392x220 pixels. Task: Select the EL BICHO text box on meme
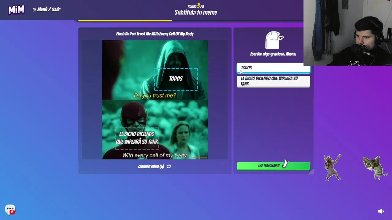pyautogui.click(x=137, y=138)
